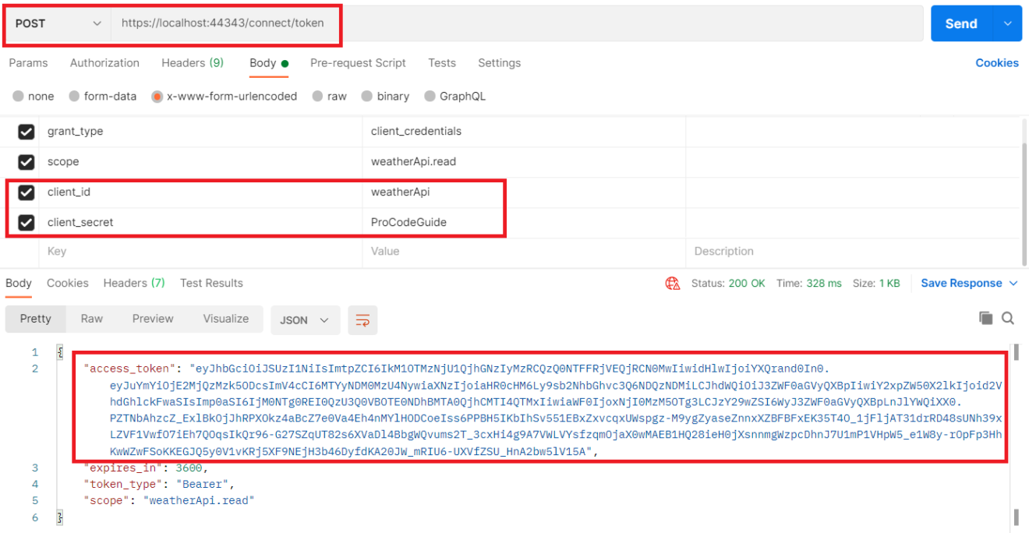The height and width of the screenshot is (533, 1029).
Task: Click the Send button
Action: (961, 23)
